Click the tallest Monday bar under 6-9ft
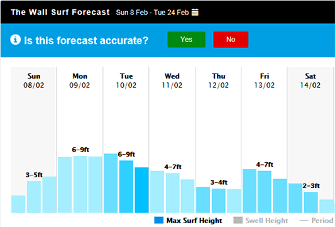The height and width of the screenshot is (227, 335). 80,184
